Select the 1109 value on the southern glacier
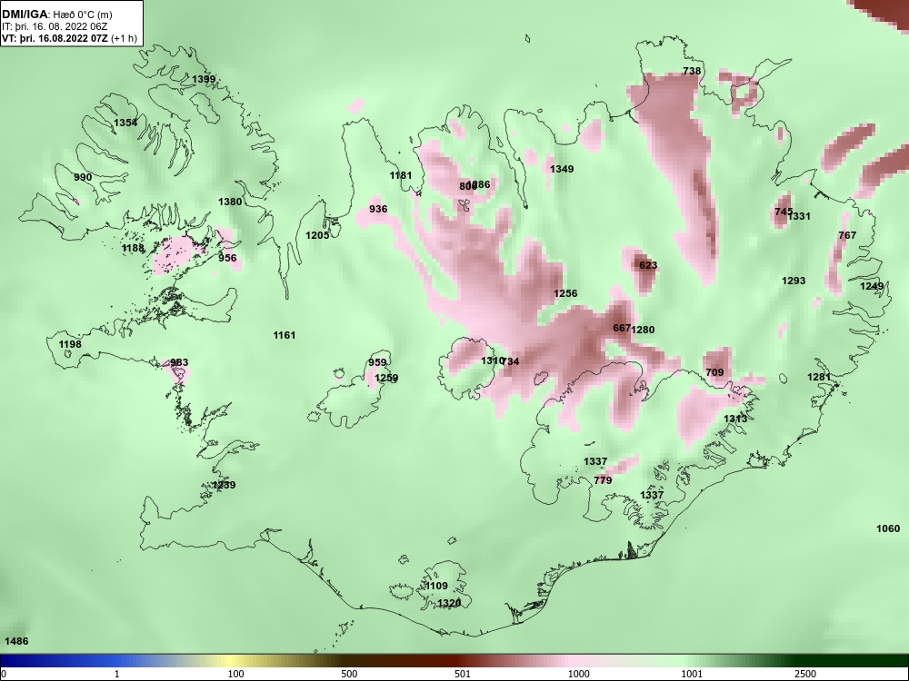Screen dimensions: 909x681 click(436, 586)
